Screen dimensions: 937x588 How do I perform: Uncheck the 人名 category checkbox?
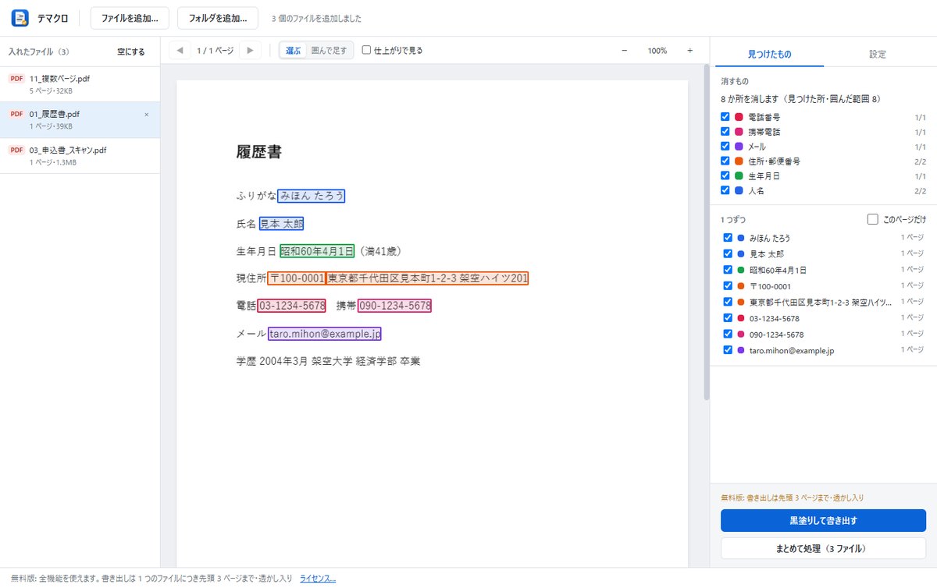pos(725,190)
